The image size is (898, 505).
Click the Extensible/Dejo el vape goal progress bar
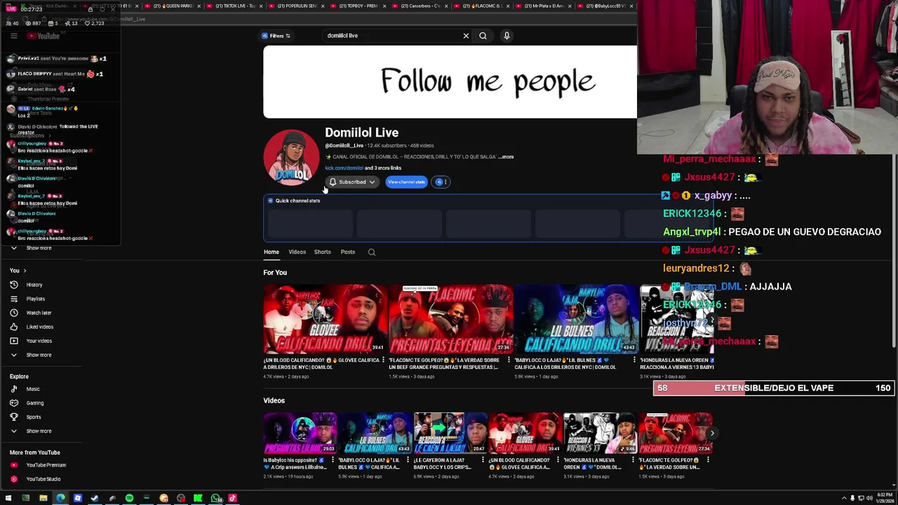(x=774, y=388)
